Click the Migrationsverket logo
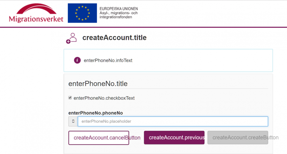287x154 pixels. click(x=36, y=13)
